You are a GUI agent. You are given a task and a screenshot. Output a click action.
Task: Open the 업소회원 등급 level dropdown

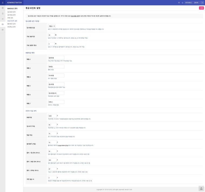pos(52,26)
